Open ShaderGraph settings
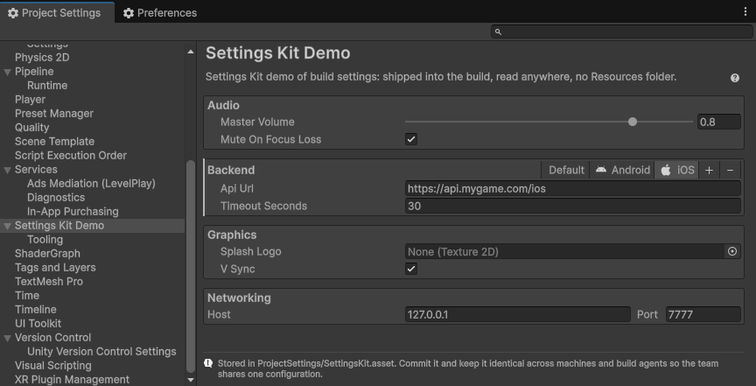The image size is (756, 386). pyautogui.click(x=47, y=253)
